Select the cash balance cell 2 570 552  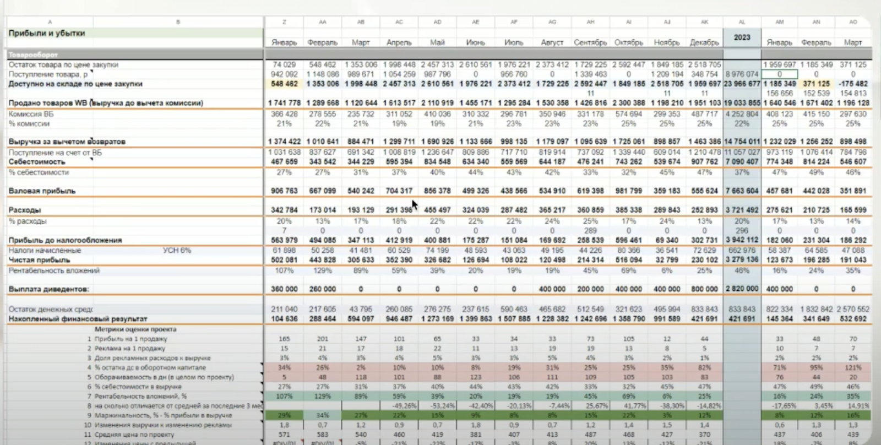853,310
